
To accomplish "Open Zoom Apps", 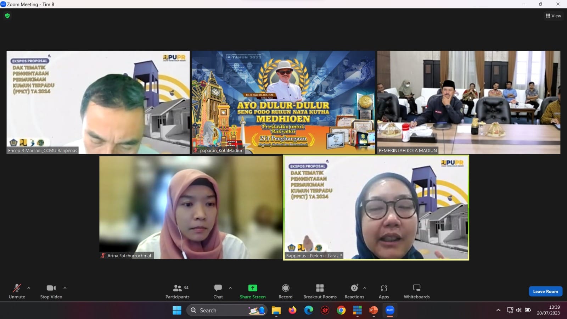I will (x=383, y=291).
